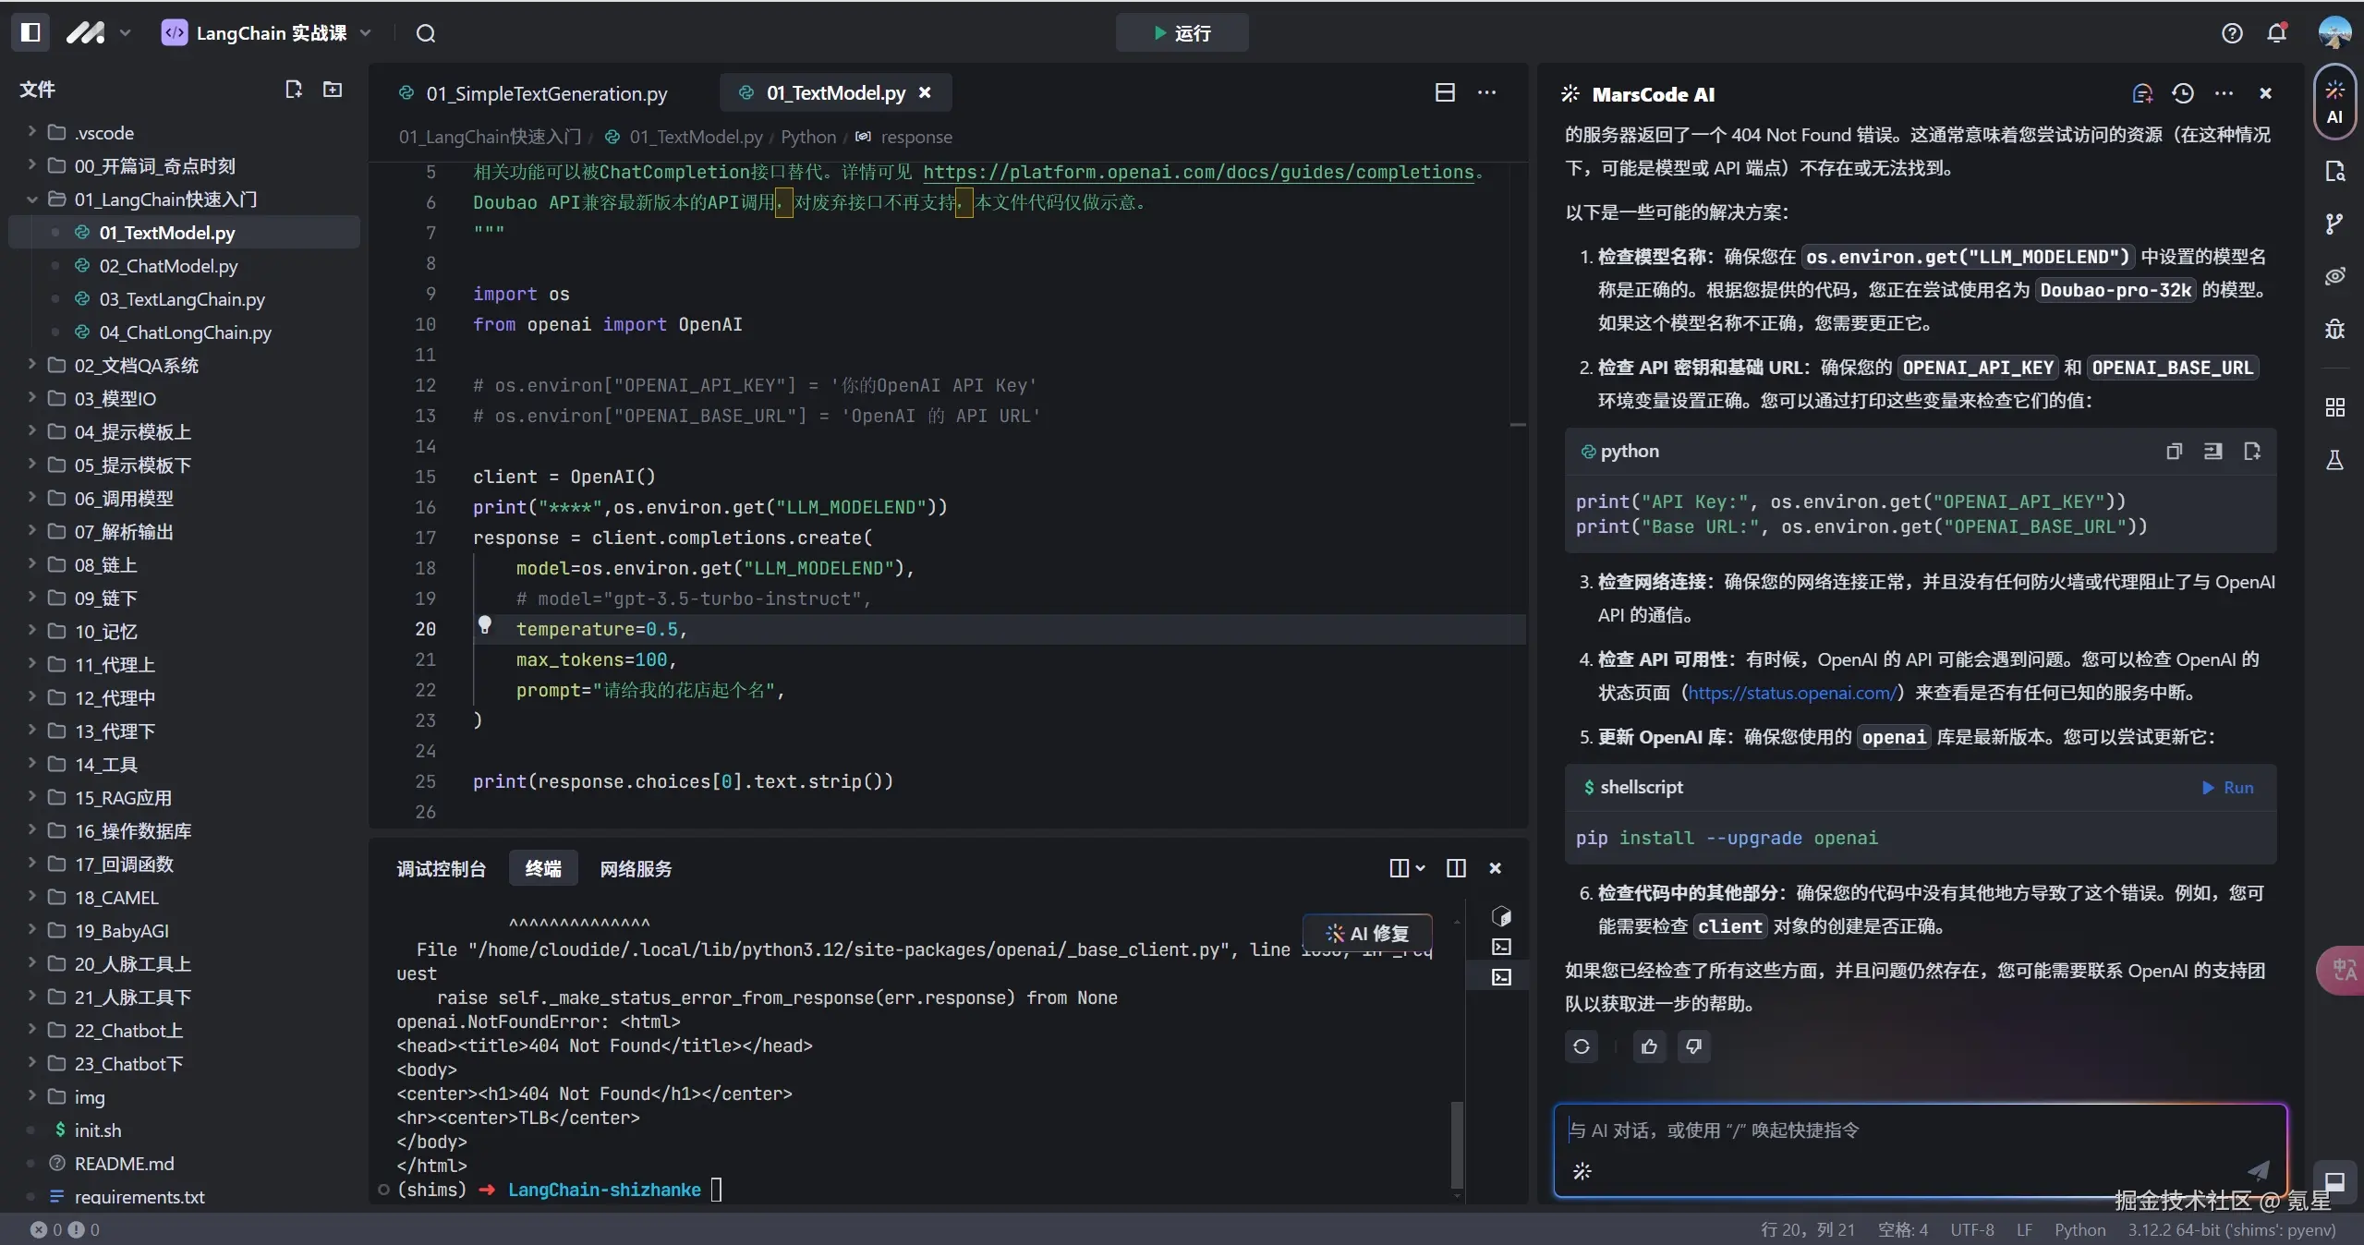The image size is (2364, 1245).
Task: Open the 01_SimpleTextGeneration.py tab
Action: click(x=545, y=93)
